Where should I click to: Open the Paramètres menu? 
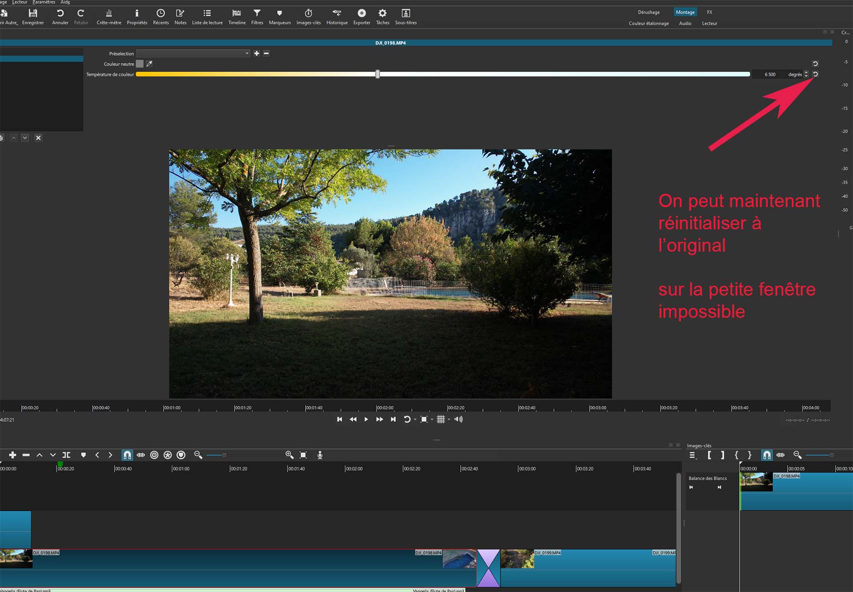44,2
